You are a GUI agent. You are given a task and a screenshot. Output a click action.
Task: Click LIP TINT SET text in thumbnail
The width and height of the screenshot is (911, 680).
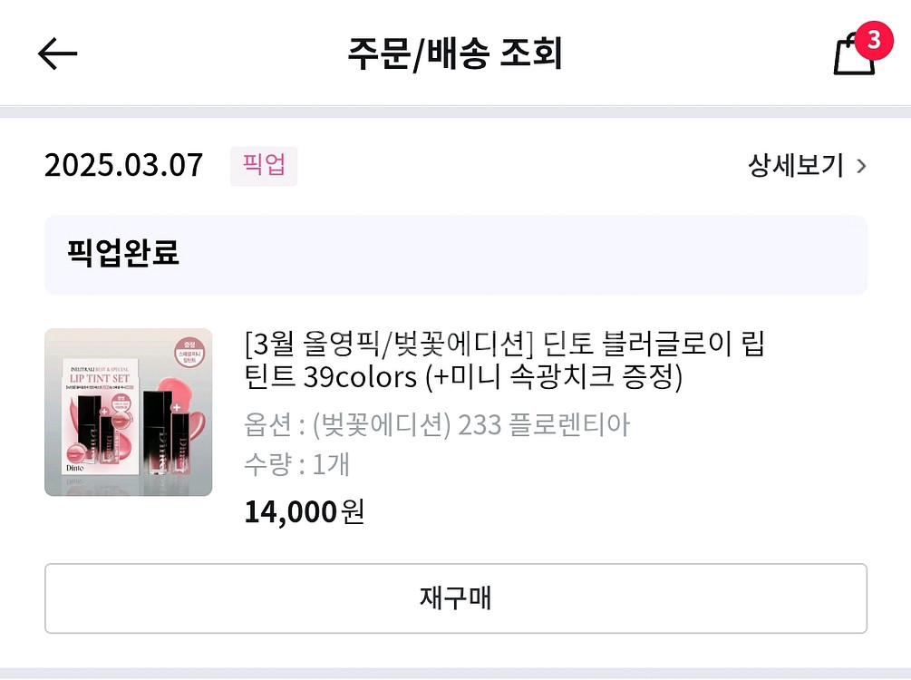(x=100, y=378)
